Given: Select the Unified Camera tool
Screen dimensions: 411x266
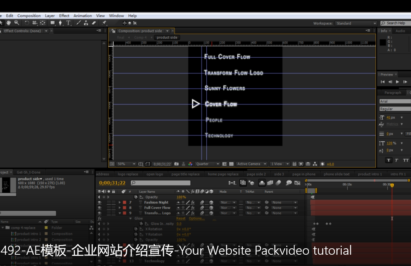Looking at the screenshot, I should click(35, 23).
